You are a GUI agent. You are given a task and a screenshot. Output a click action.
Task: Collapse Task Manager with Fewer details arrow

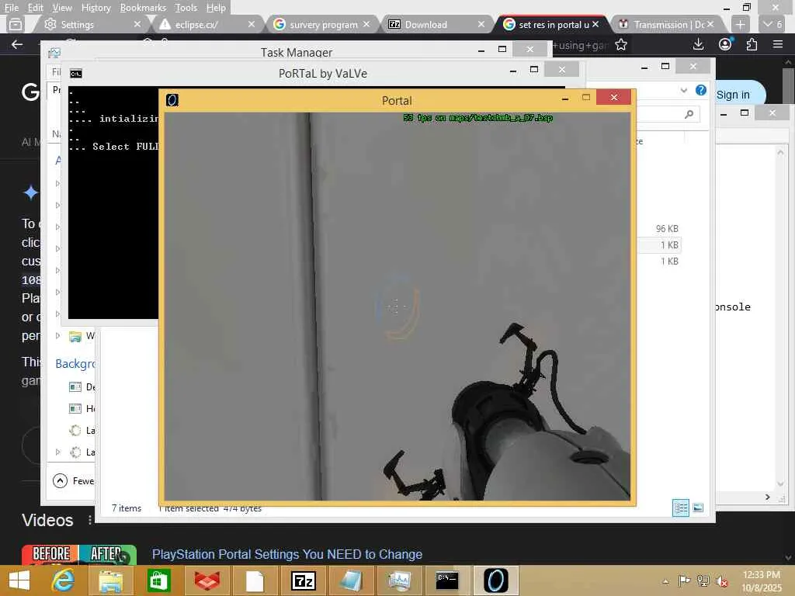(60, 480)
